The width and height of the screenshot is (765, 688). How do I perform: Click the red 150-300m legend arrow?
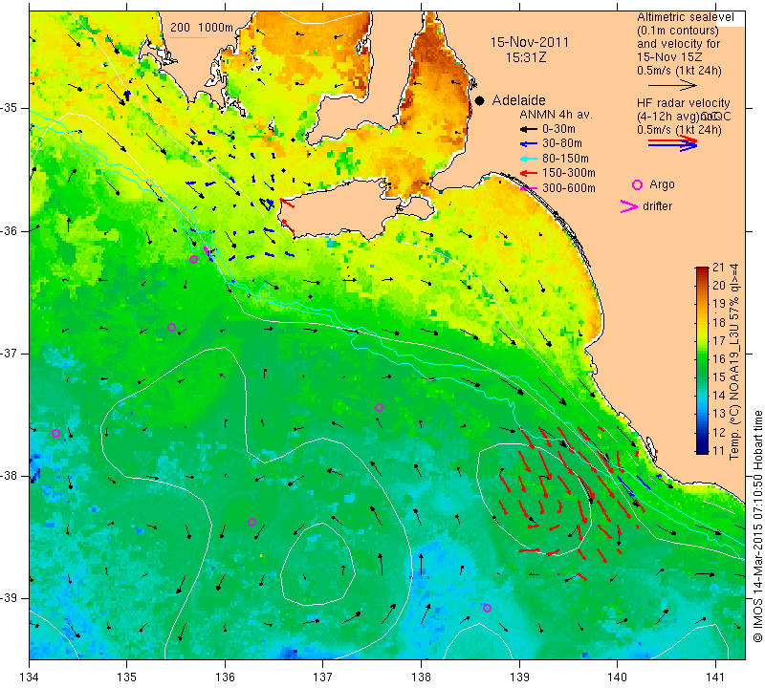(528, 173)
